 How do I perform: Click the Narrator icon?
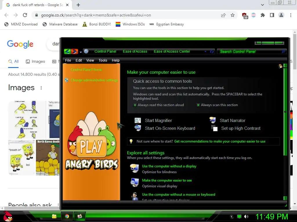click(213, 120)
